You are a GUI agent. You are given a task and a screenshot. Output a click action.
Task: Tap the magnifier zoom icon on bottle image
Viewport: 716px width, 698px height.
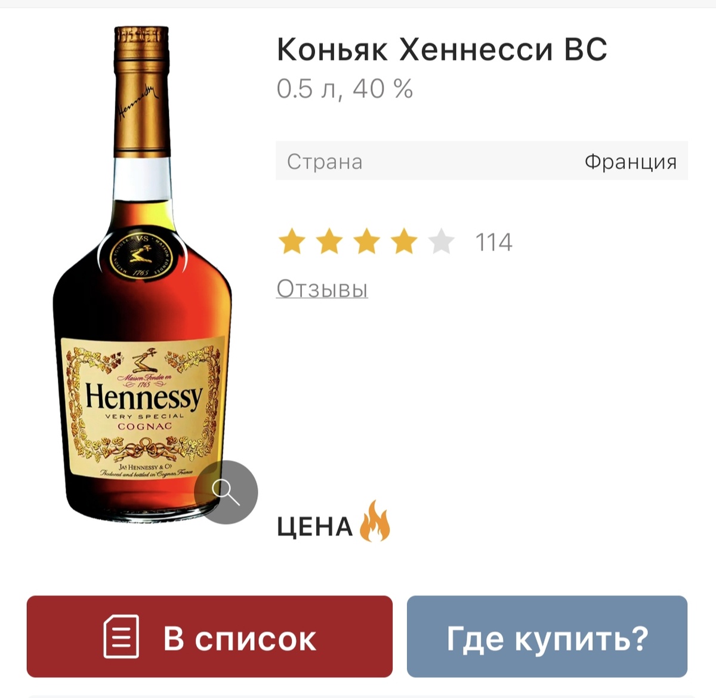226,492
